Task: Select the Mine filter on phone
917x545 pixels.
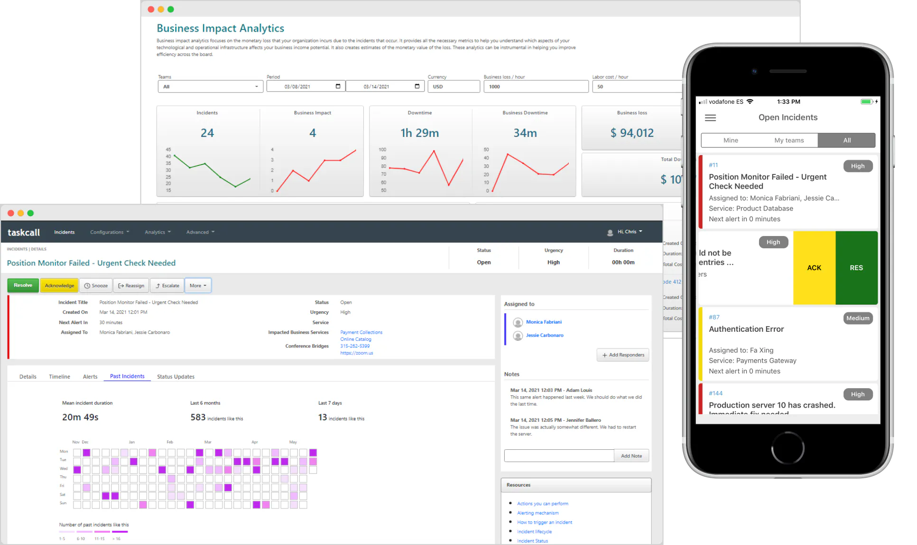Action: [731, 140]
